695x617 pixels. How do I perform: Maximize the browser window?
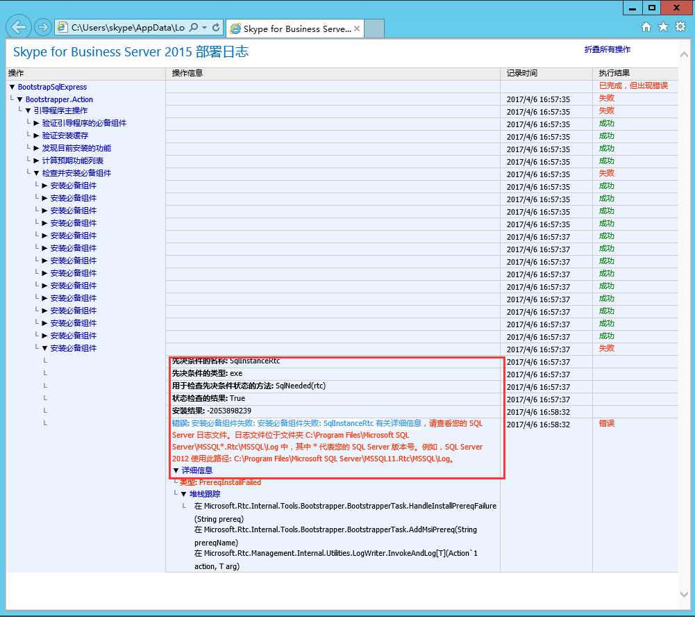[x=651, y=8]
